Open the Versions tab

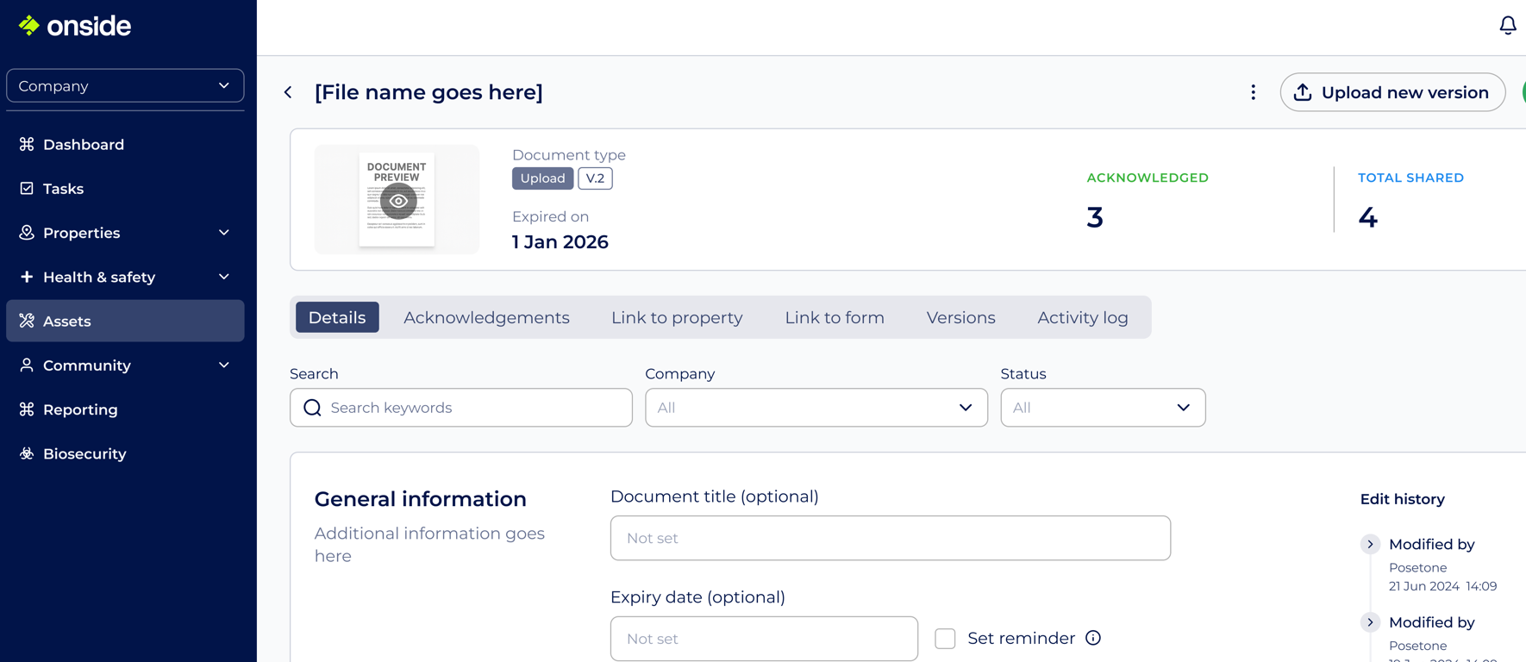(960, 318)
